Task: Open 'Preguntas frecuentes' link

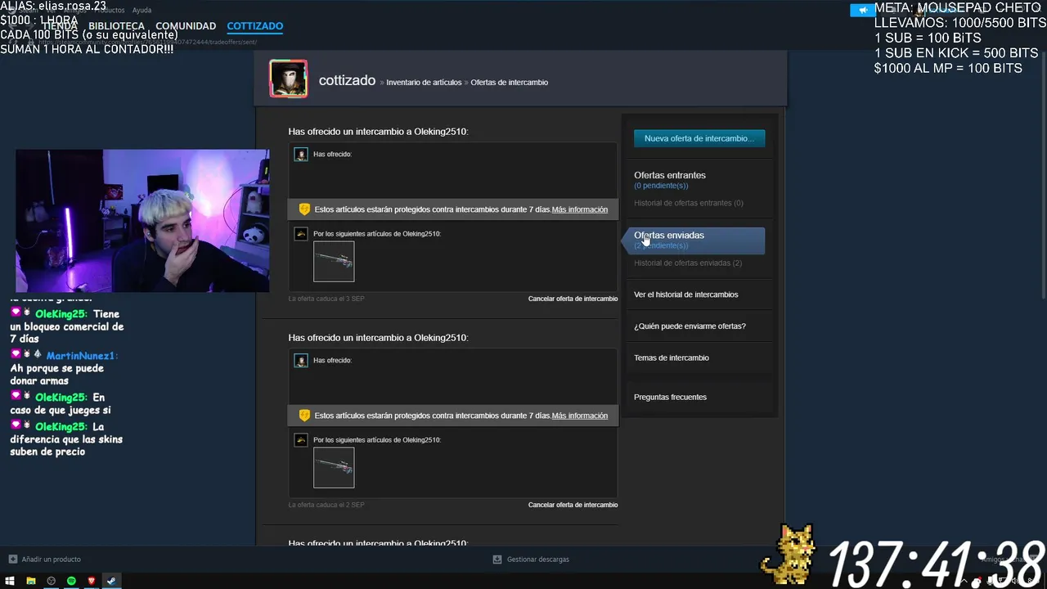Action: [670, 398]
